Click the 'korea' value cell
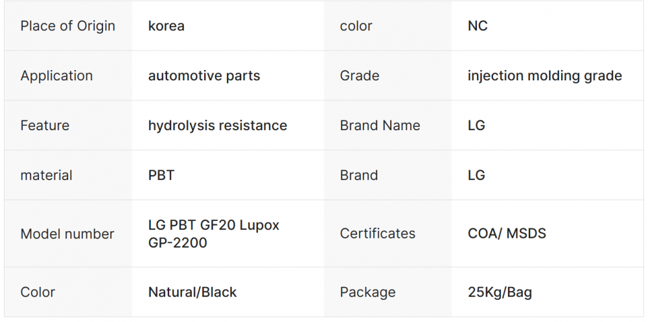The height and width of the screenshot is (322, 648). 167,26
